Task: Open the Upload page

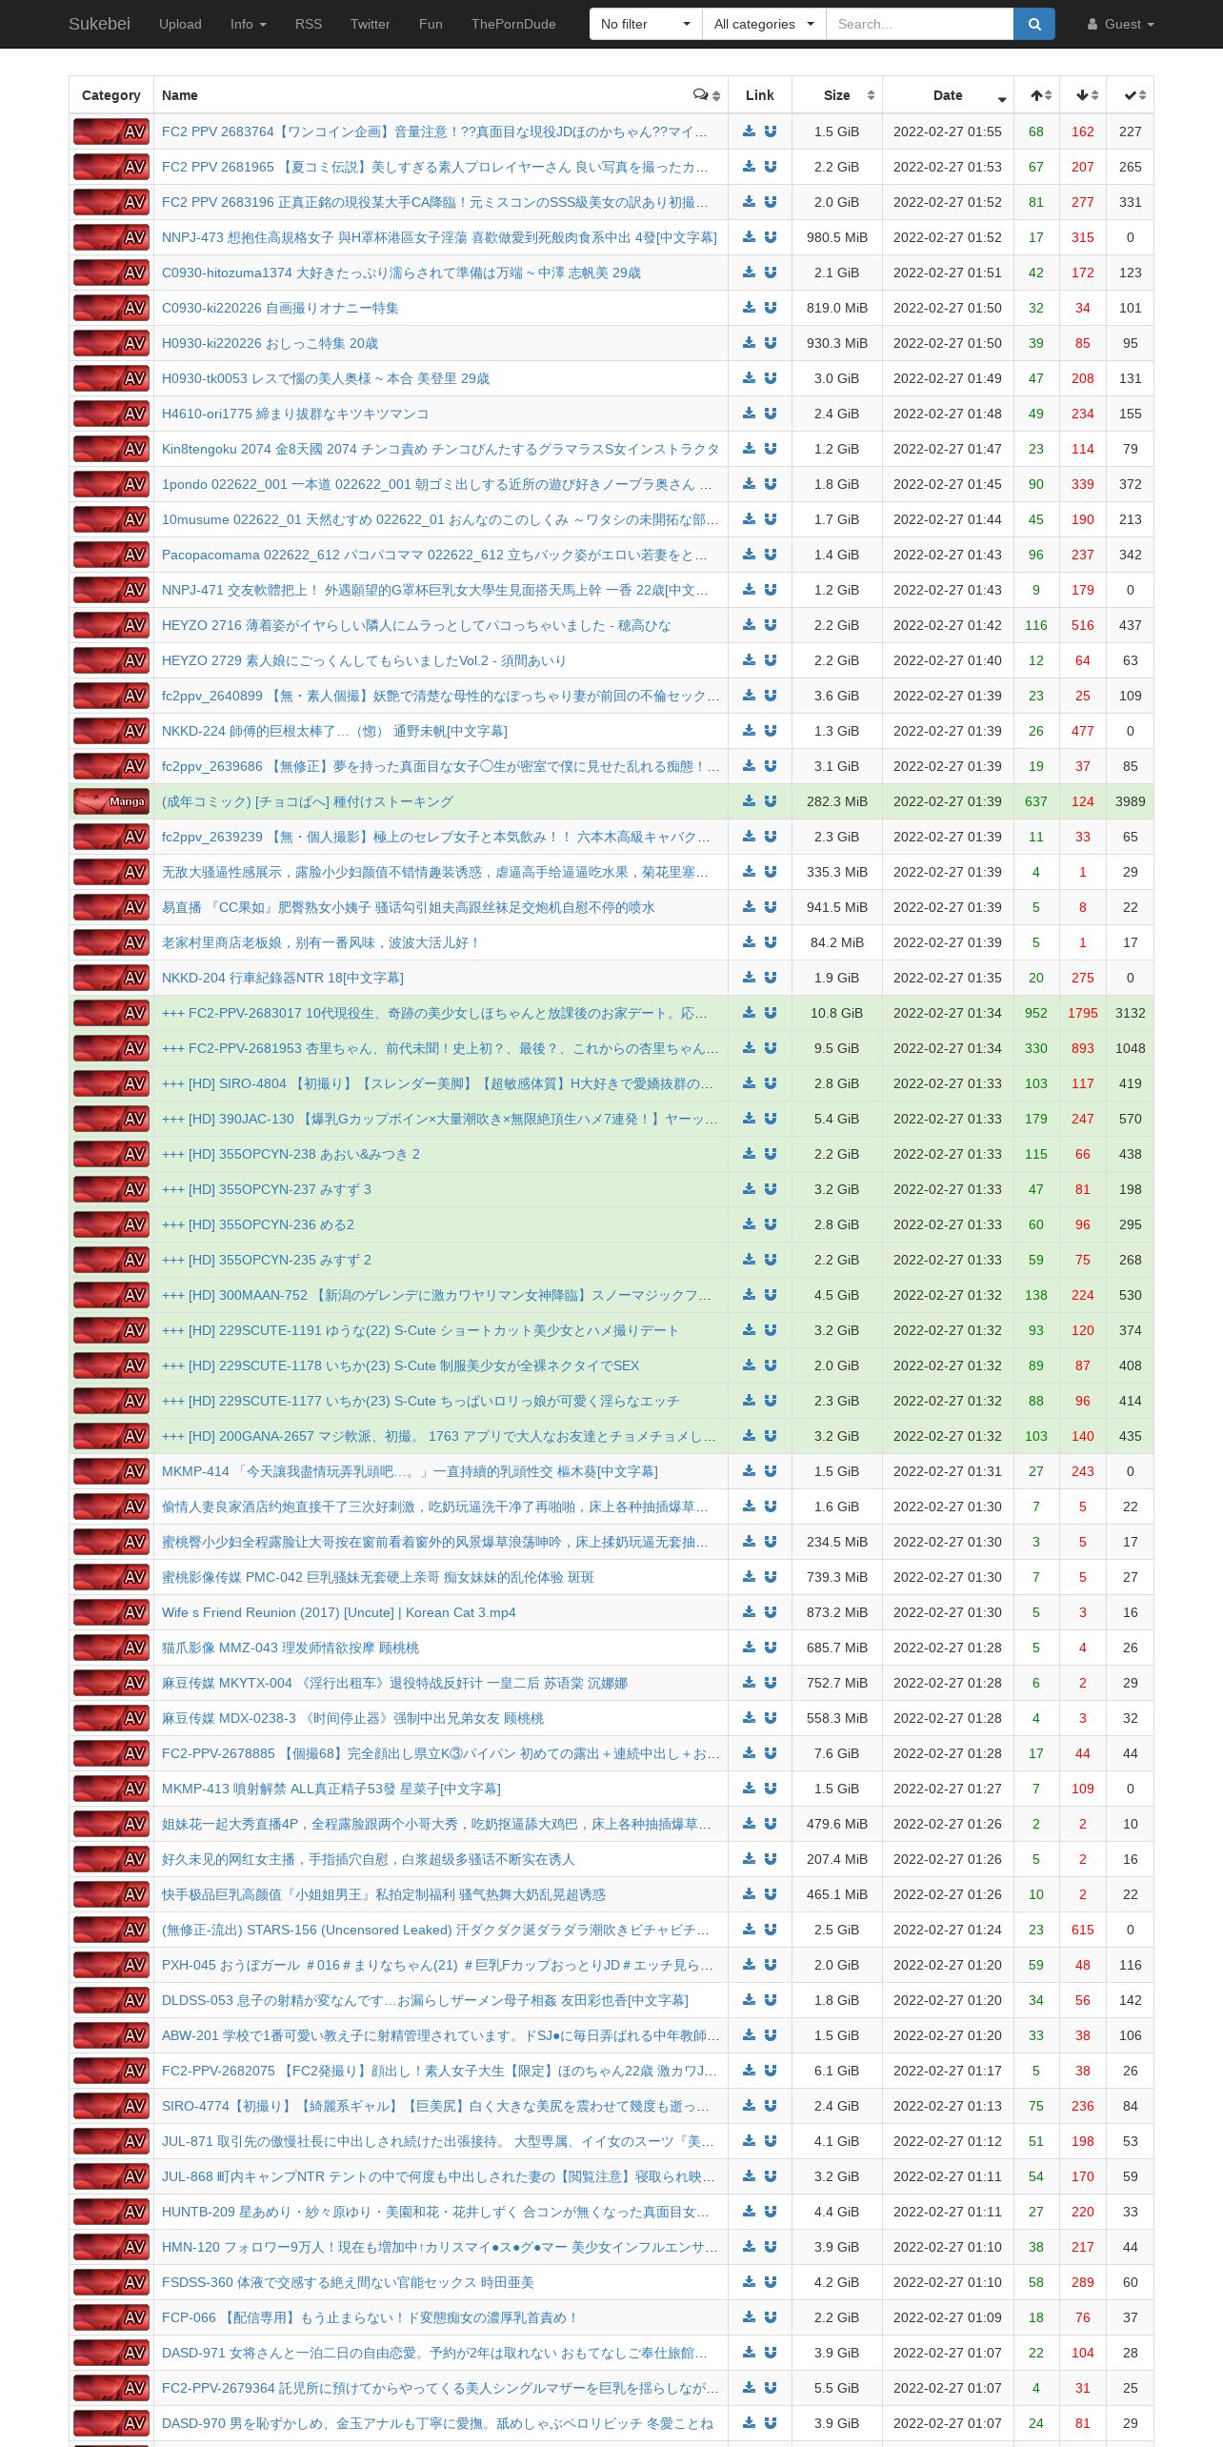Action: tap(180, 24)
